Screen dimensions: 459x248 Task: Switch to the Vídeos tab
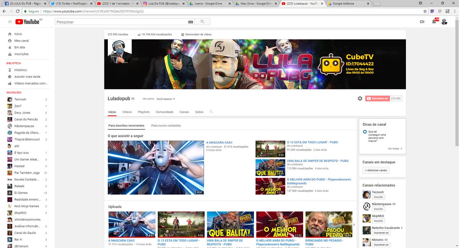[127, 112]
